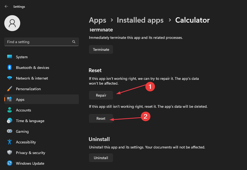Click the Windows Update sync icon
Screen dimensions: 247x170
[x=10, y=163]
